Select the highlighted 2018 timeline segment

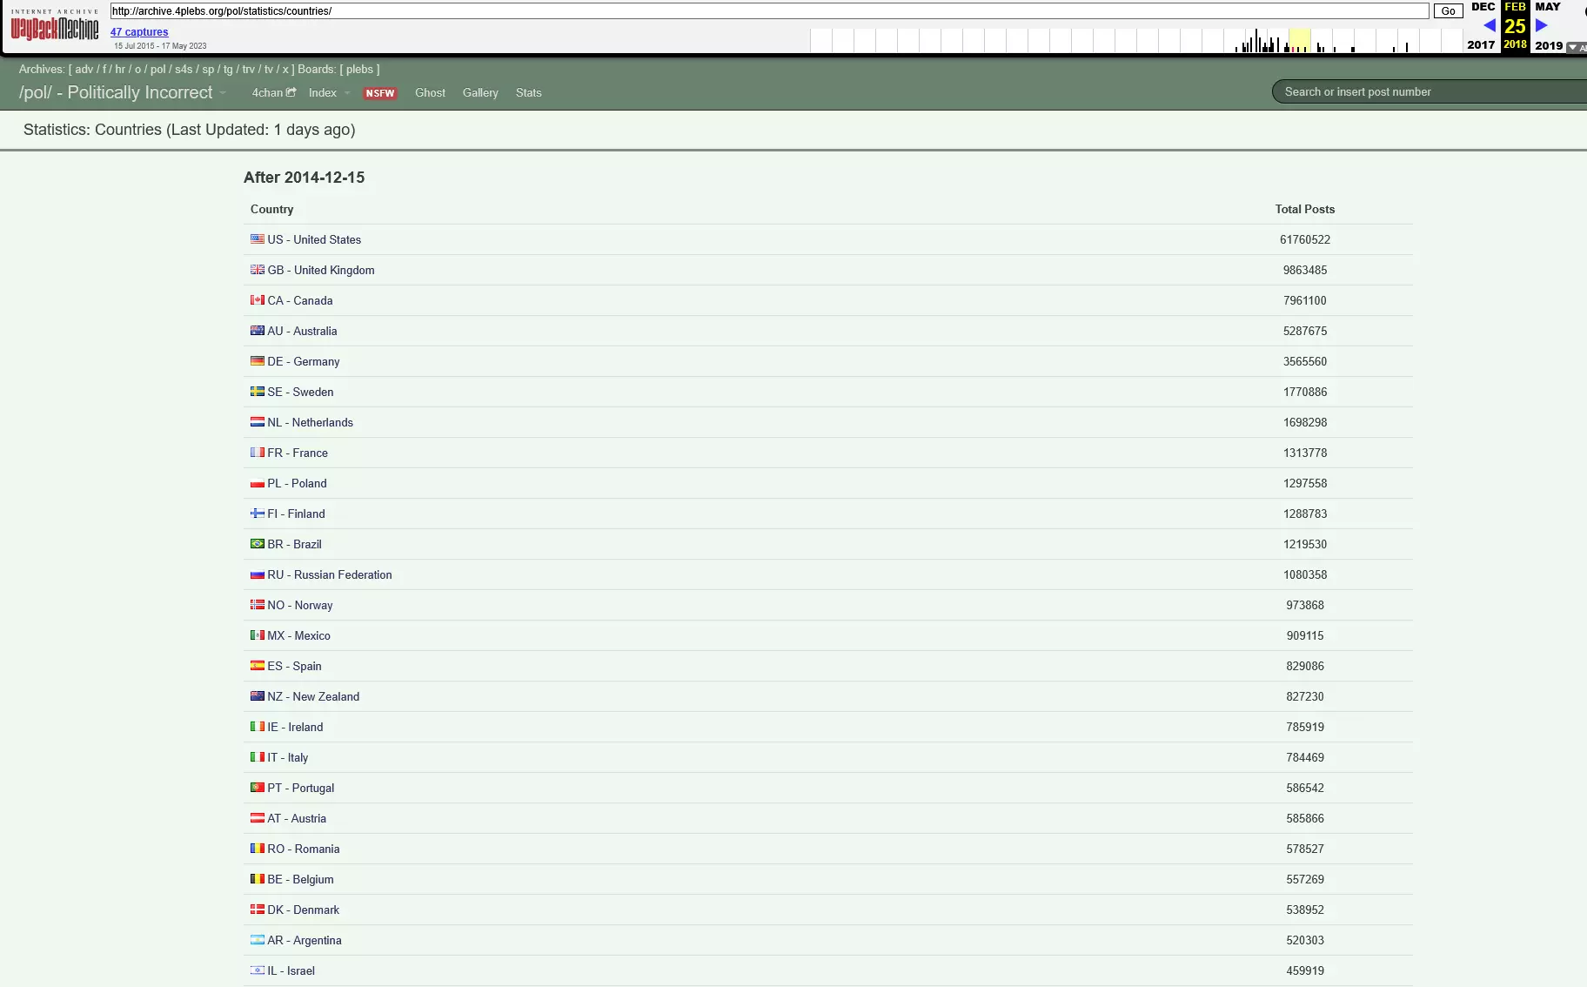(x=1299, y=40)
